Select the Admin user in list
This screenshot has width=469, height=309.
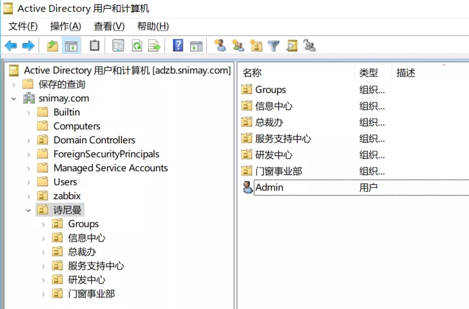(269, 187)
